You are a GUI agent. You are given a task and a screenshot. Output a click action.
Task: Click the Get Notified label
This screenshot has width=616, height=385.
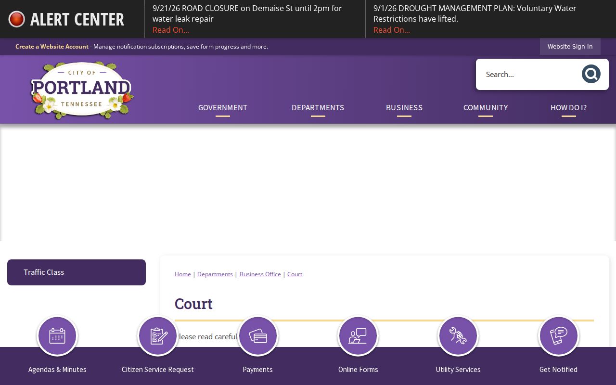pyautogui.click(x=558, y=370)
